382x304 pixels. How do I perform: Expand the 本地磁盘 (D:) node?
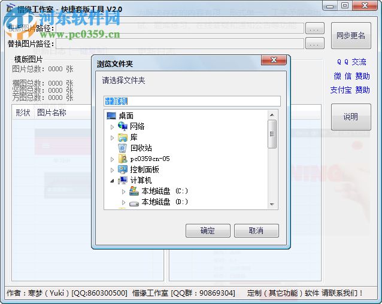tap(123, 202)
